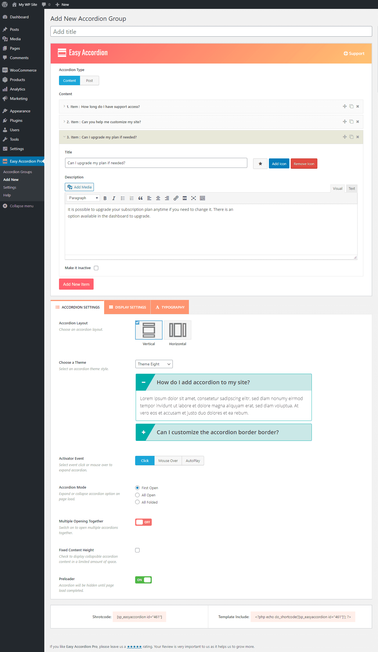This screenshot has width=378, height=652.
Task: Remove item 'How long do I have support access?'
Action: coord(358,106)
